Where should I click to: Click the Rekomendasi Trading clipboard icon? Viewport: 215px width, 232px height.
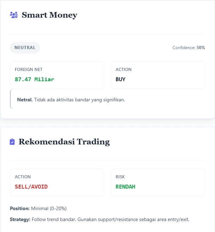[12, 142]
